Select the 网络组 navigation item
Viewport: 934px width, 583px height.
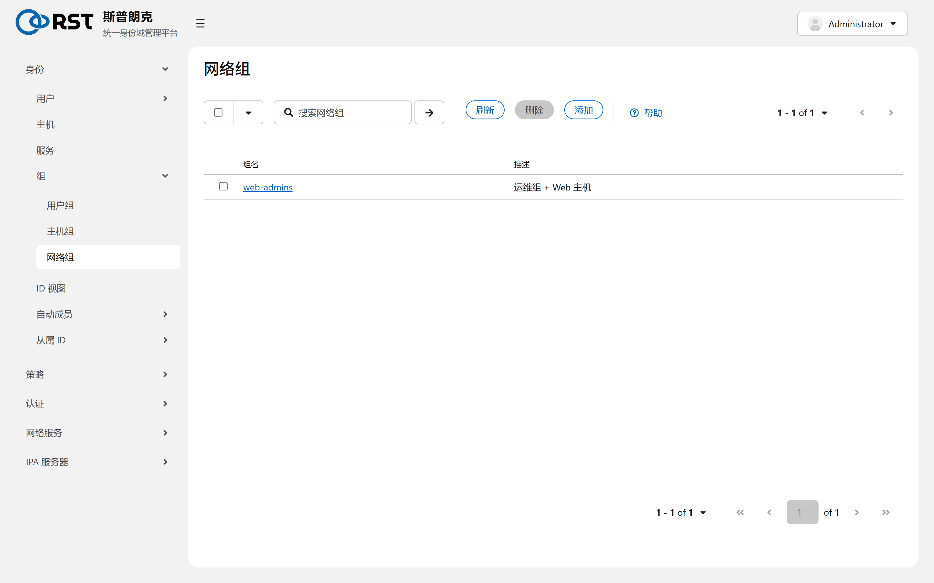click(x=108, y=257)
